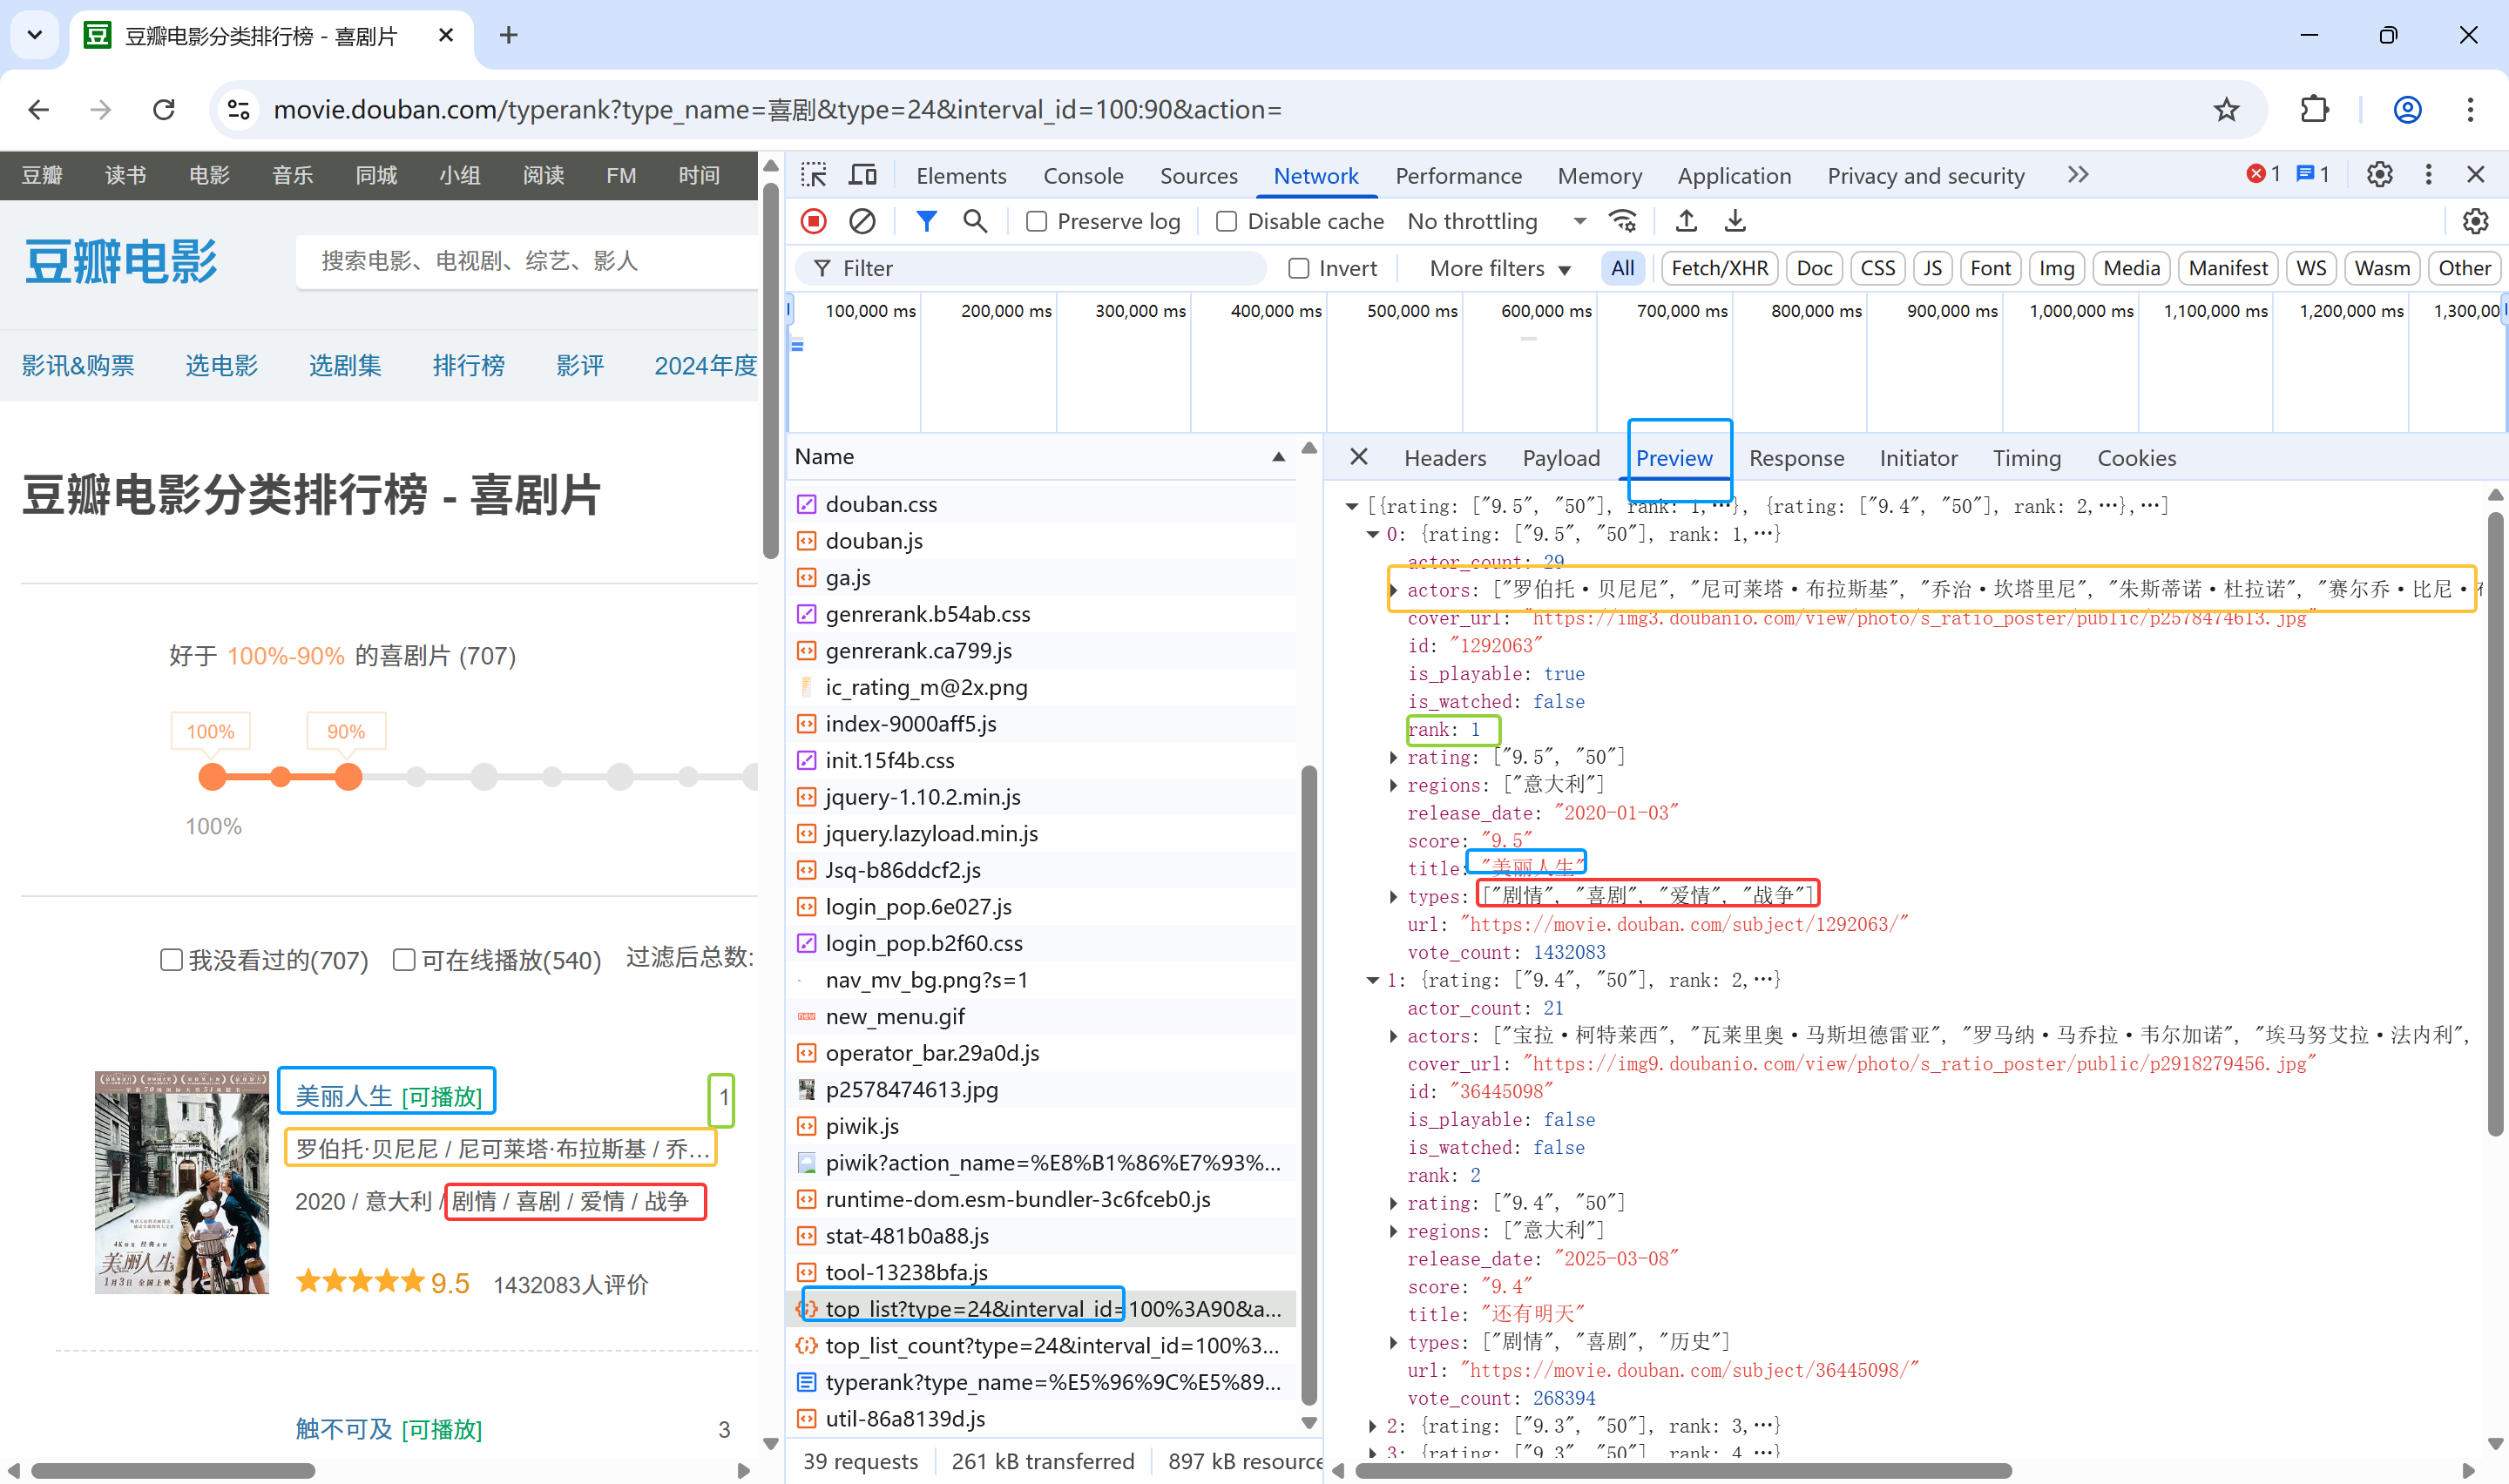2509x1484 pixels.
Task: Open the inspect element picker tool
Action: [814, 175]
